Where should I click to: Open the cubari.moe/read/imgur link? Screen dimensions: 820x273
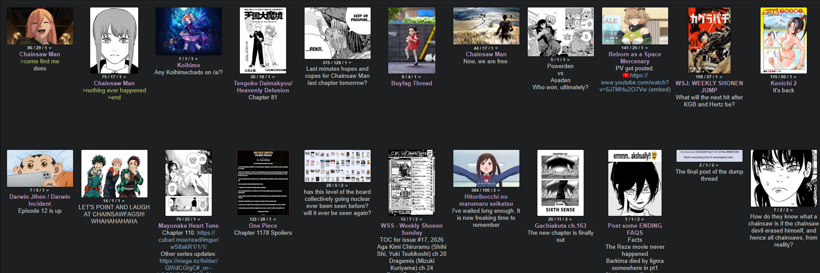click(x=188, y=240)
